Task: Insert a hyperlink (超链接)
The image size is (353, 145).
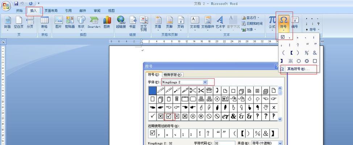Action: 121,22
